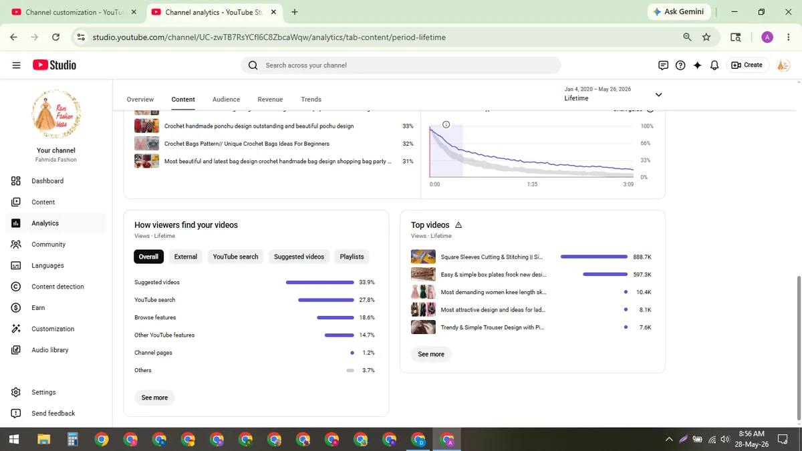This screenshot has height=451, width=802.
Task: Switch to the Content analytics tab
Action: [x=183, y=100]
